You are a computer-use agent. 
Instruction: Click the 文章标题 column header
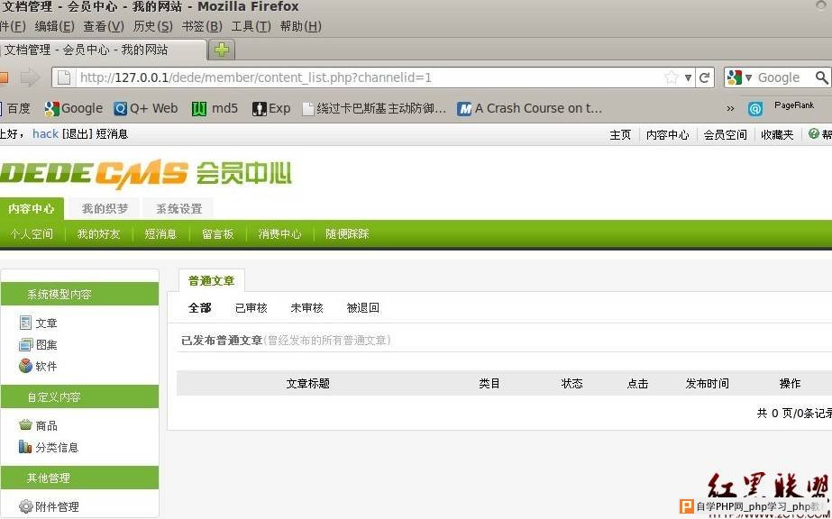[307, 383]
